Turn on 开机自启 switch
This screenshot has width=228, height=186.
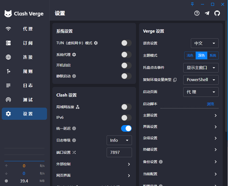126,65
